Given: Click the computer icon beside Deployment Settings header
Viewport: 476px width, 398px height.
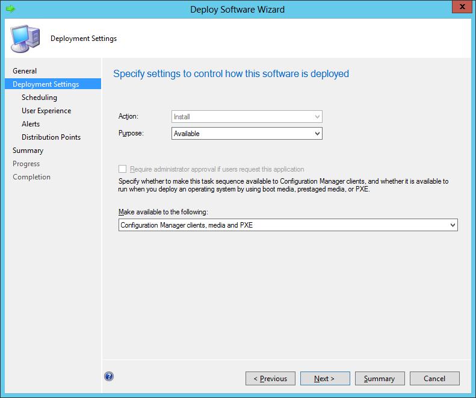Looking at the screenshot, I should (x=25, y=39).
